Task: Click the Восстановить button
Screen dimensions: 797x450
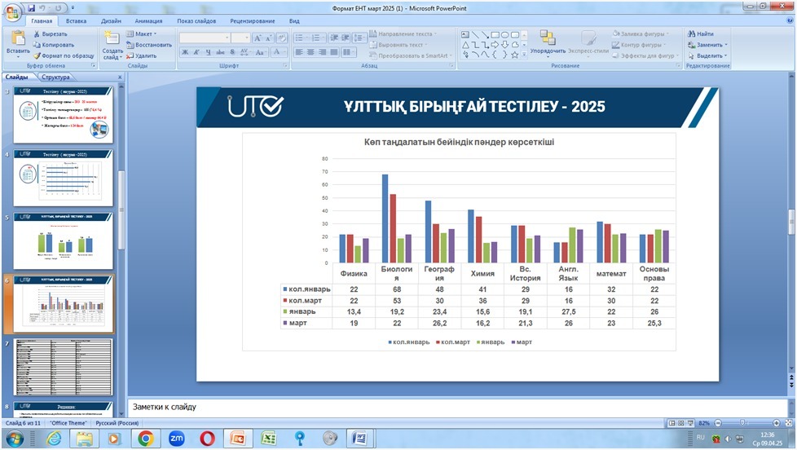Action: tap(148, 45)
